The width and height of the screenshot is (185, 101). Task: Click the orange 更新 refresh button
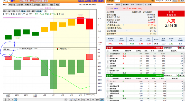[x=181, y=1]
